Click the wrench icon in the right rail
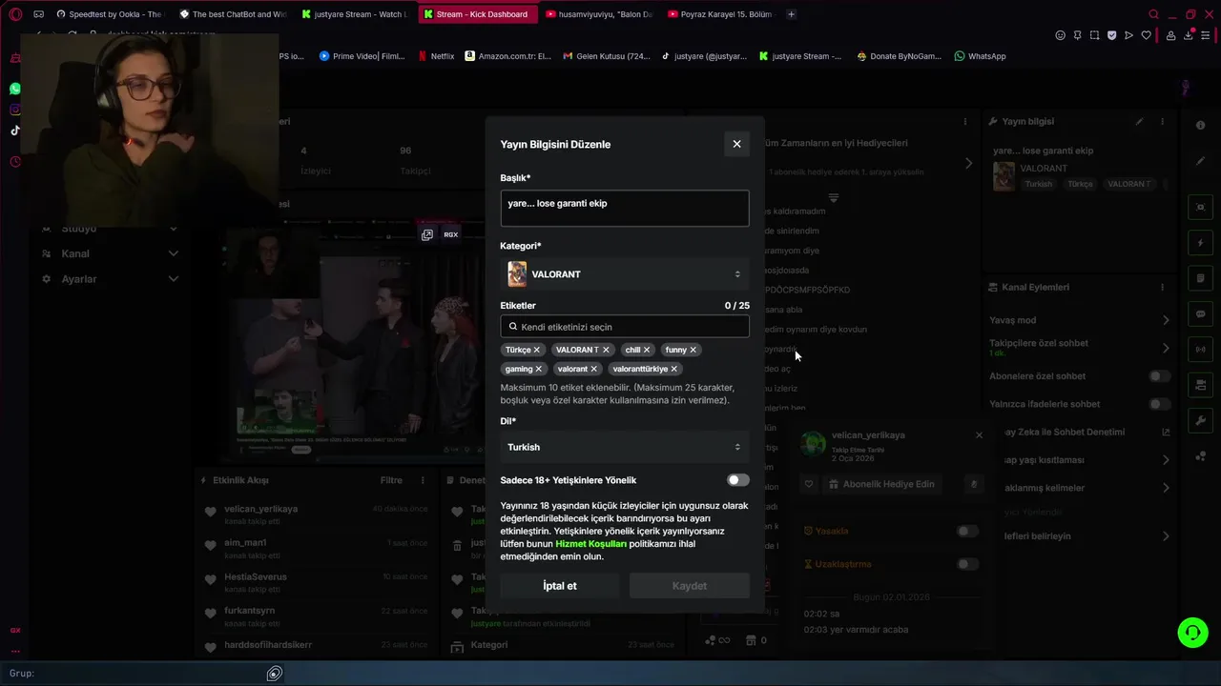Screen dimensions: 1221x686 [1200, 420]
